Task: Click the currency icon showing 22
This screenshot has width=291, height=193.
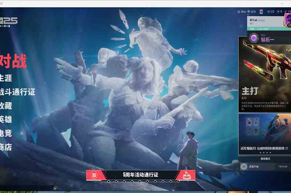Action: coord(269,12)
